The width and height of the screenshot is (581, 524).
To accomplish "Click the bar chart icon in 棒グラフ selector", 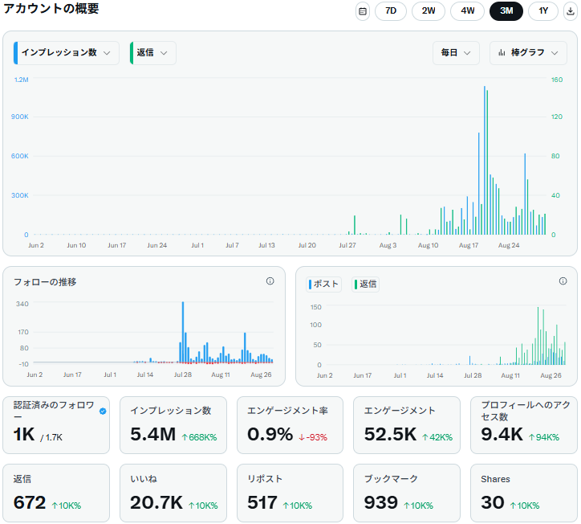I will point(502,53).
